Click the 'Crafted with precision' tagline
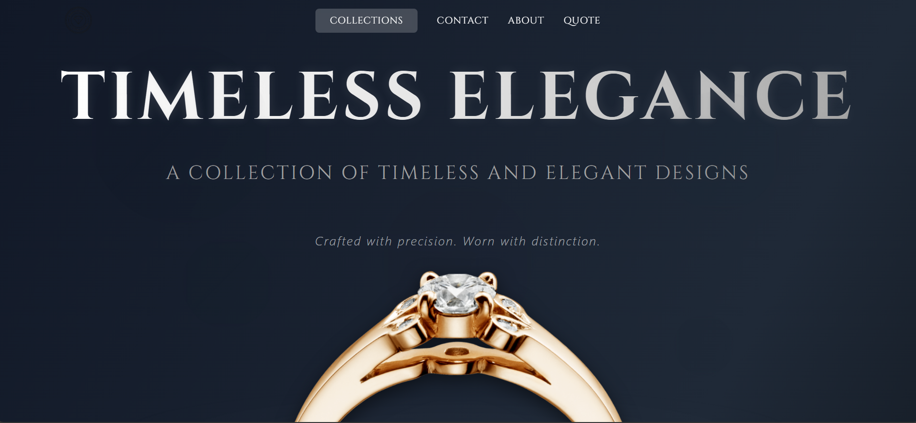The height and width of the screenshot is (423, 916). click(x=458, y=241)
